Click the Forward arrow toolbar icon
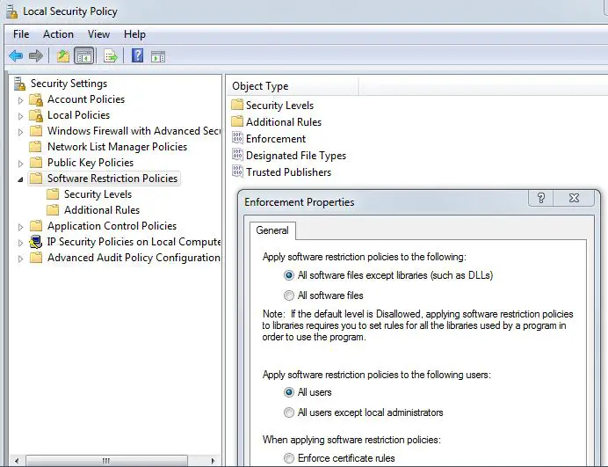The image size is (608, 467). point(36,56)
